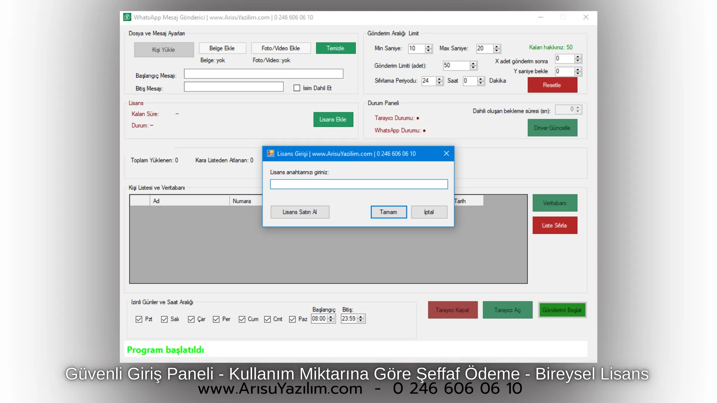Decrease the Max Saniye spinner value
The height and width of the screenshot is (403, 717).
[497, 50]
